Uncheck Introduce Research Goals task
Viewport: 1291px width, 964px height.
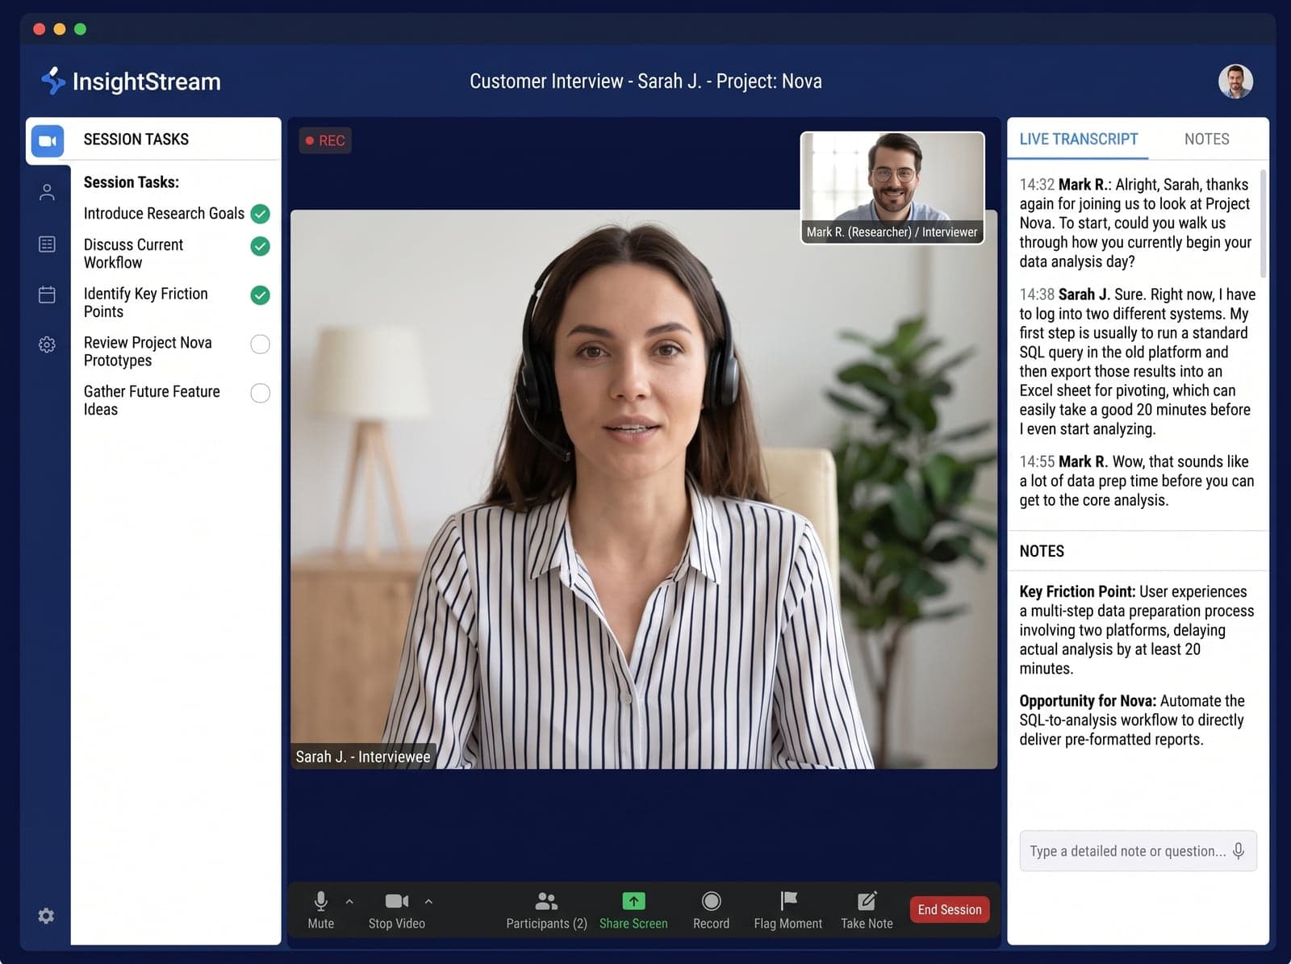pyautogui.click(x=260, y=214)
